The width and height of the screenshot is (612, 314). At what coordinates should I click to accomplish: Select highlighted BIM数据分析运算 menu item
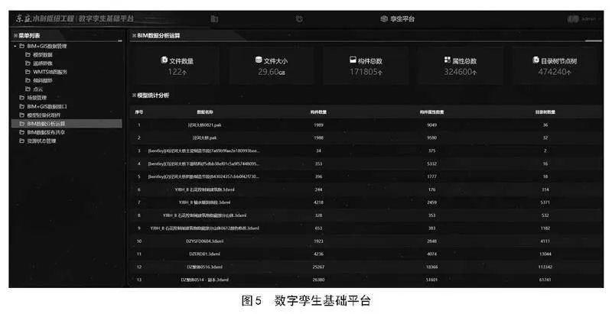point(67,124)
